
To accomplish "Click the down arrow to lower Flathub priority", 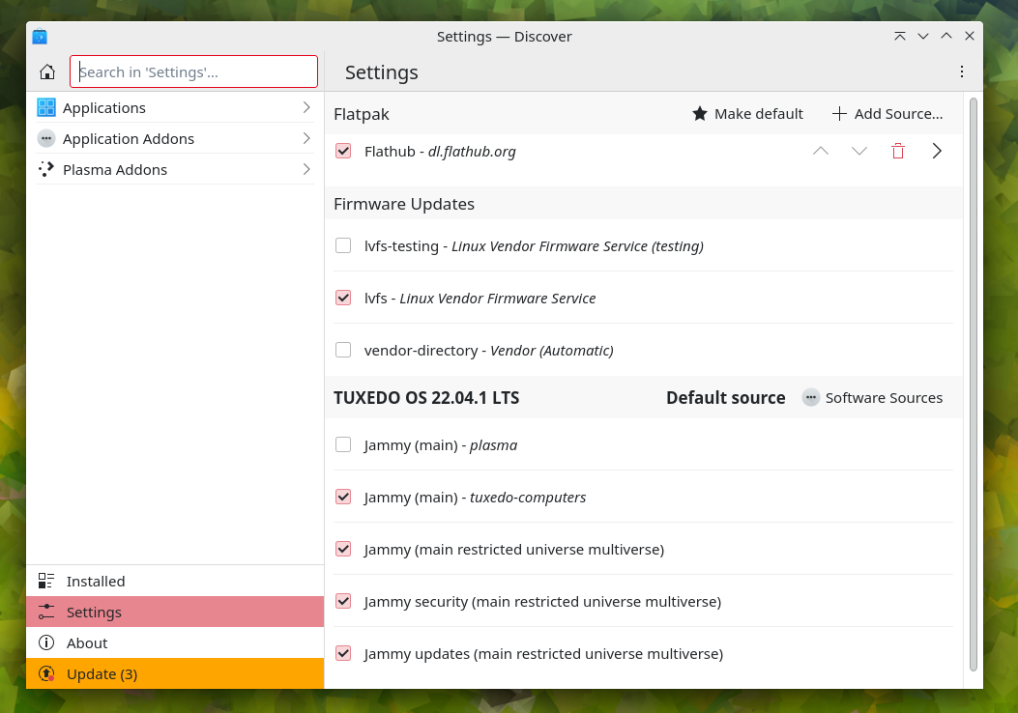I will pyautogui.click(x=858, y=151).
